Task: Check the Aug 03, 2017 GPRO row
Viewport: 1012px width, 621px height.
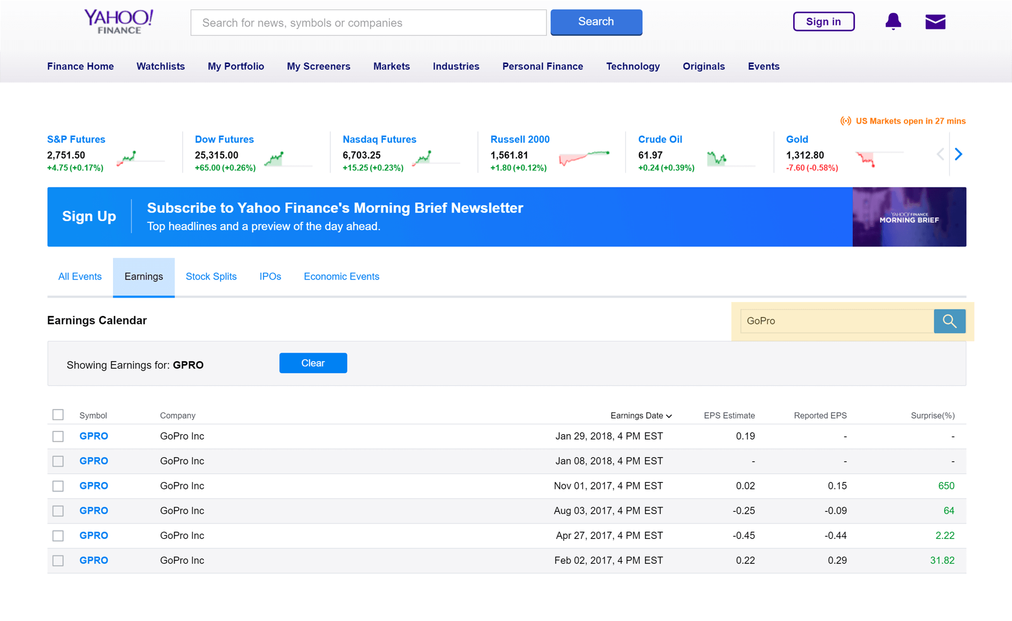Action: click(x=58, y=511)
